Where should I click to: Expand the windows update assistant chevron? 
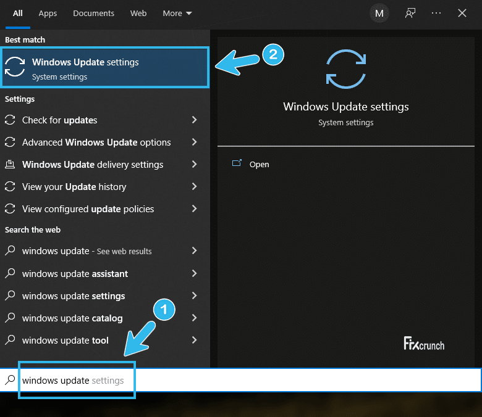(x=194, y=273)
